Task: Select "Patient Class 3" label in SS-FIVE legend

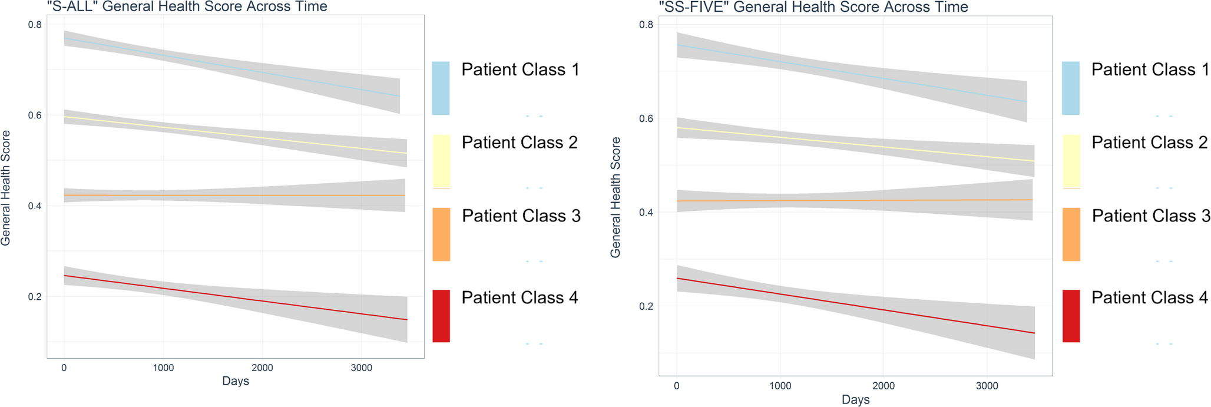Action: click(x=1151, y=216)
